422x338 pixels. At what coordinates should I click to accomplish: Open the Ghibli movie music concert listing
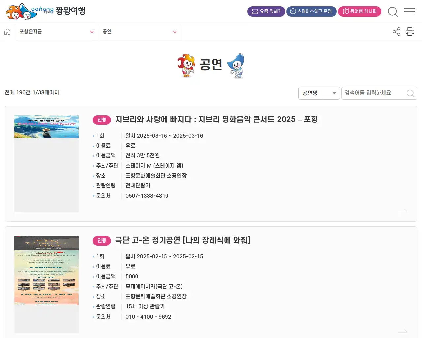[x=217, y=119]
